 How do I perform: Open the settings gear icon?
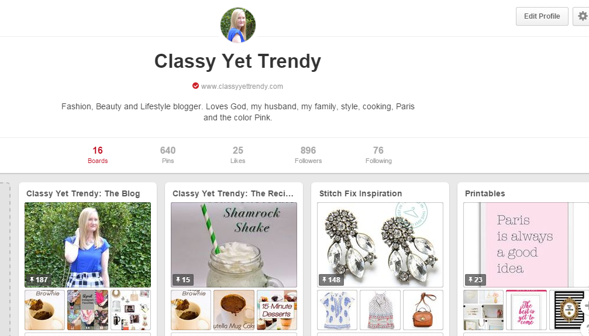click(x=581, y=16)
